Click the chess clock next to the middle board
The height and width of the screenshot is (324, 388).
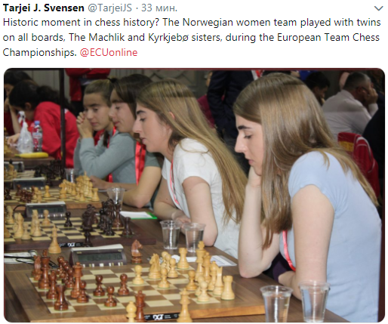coord(46,209)
